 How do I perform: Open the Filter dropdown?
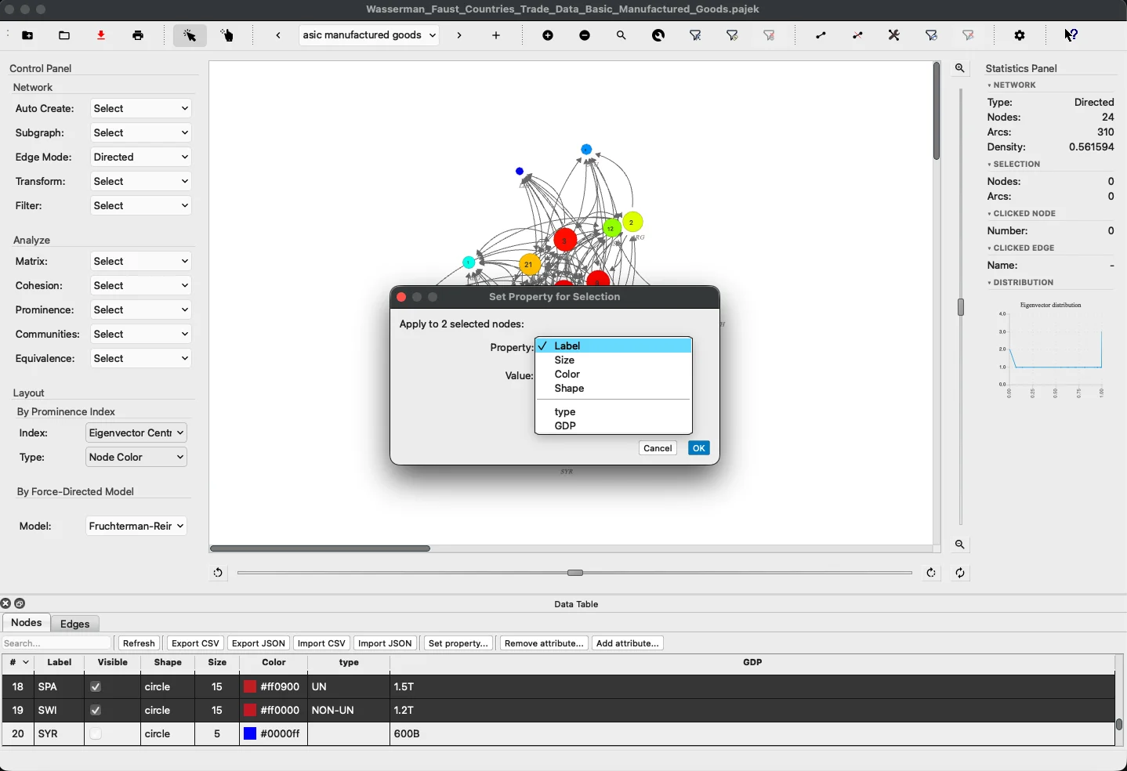(141, 206)
